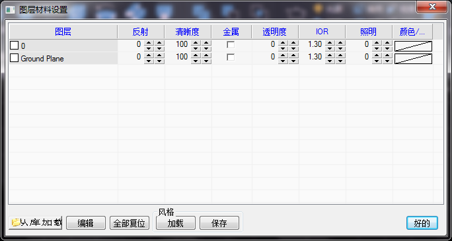Click IOR value 1.30 for Ground Plane
Viewport: 452px width, 241px height.
[x=315, y=57]
